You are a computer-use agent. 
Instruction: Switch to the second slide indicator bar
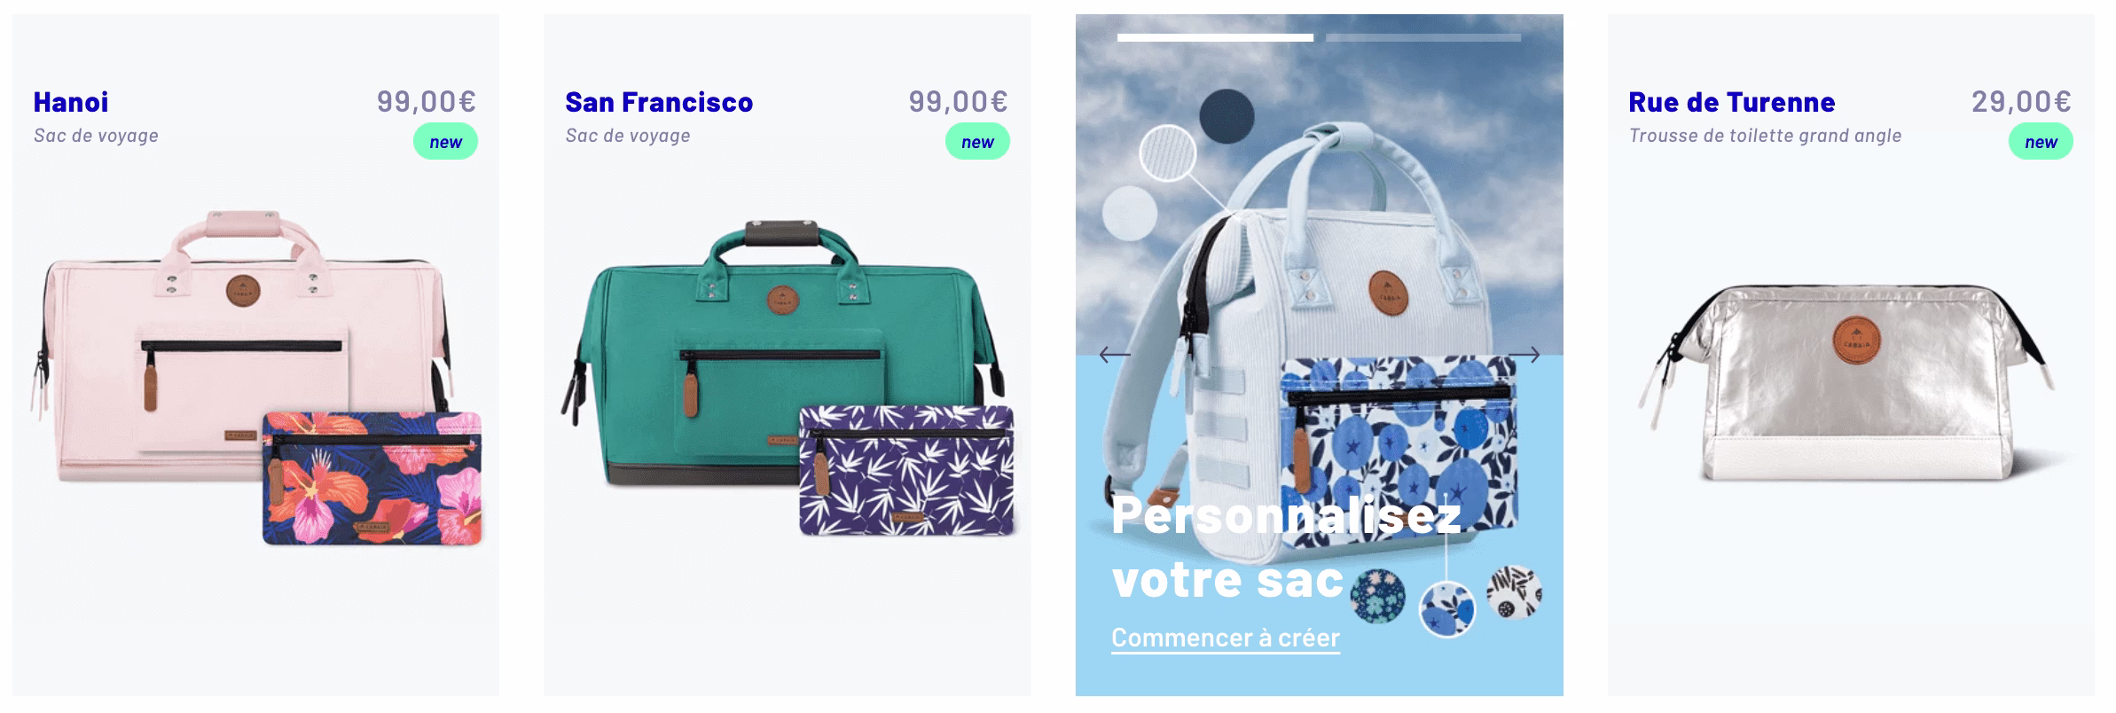[x=1422, y=37]
